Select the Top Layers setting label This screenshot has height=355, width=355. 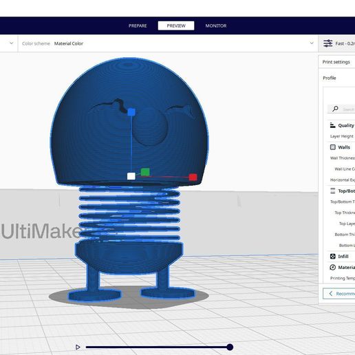tap(347, 224)
